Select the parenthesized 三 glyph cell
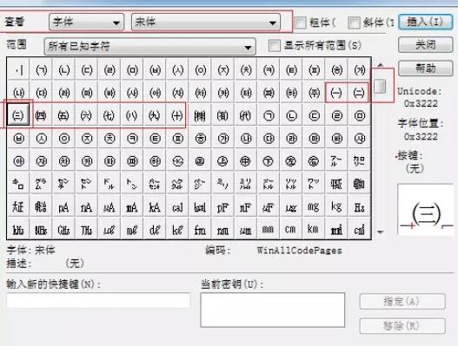Screen dimensions: 458x346 pos(18,115)
